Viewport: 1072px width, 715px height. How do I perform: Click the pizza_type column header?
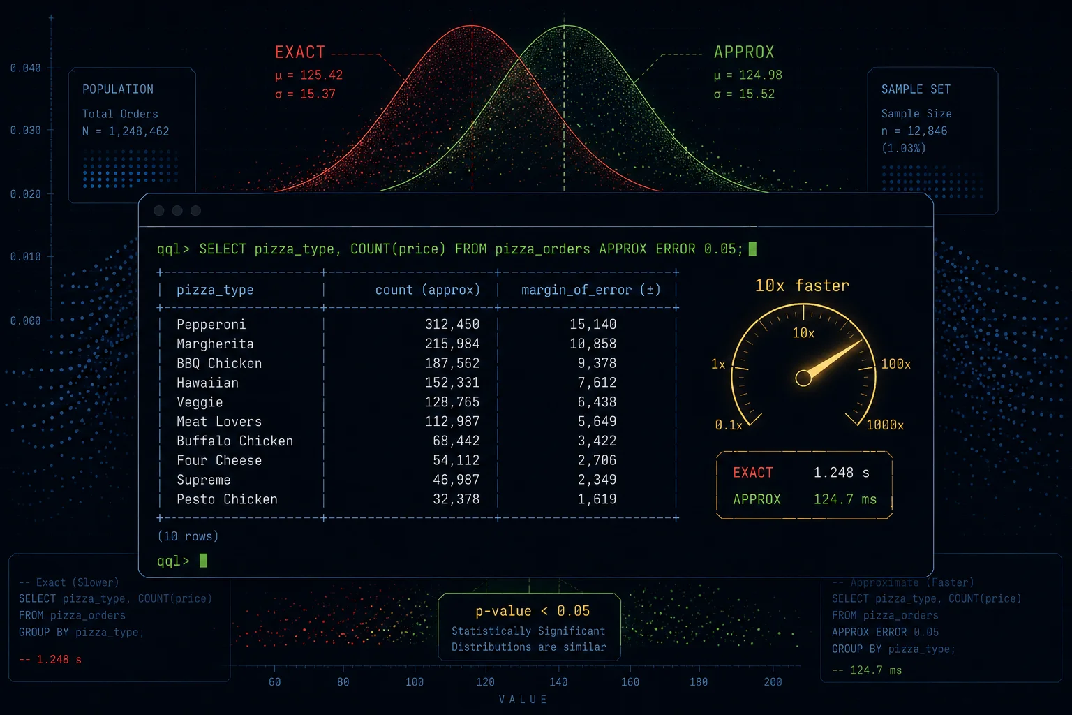coord(215,290)
